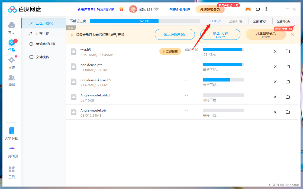Pause the Angle-model.pb download

click(263, 112)
